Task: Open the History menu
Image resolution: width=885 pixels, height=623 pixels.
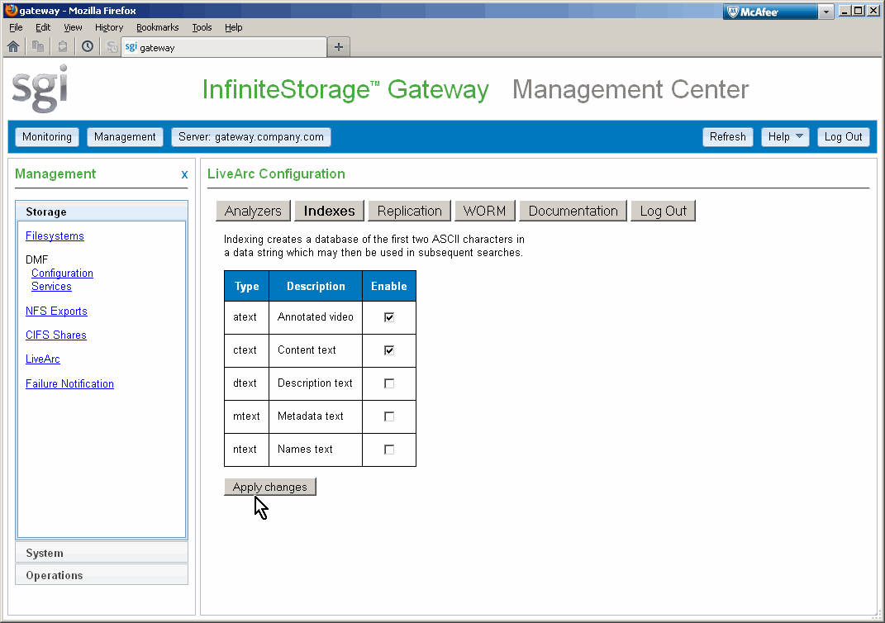Action: pos(109,27)
